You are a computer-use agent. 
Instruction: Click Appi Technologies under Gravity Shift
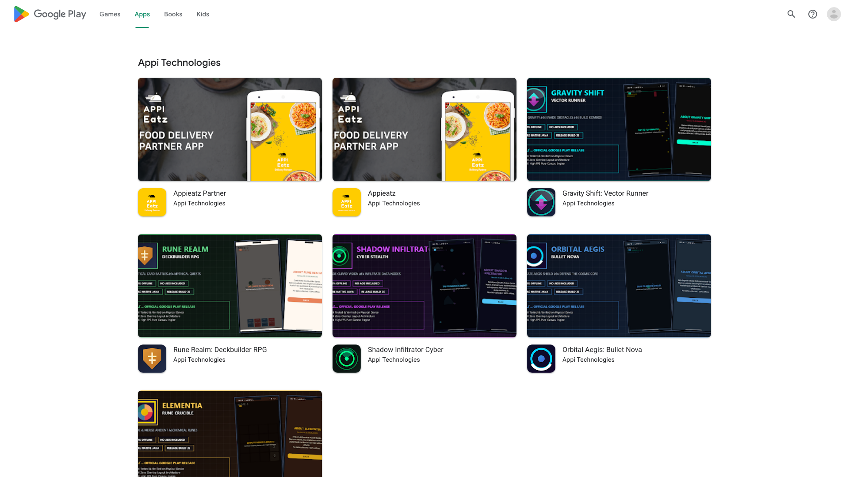pyautogui.click(x=589, y=204)
